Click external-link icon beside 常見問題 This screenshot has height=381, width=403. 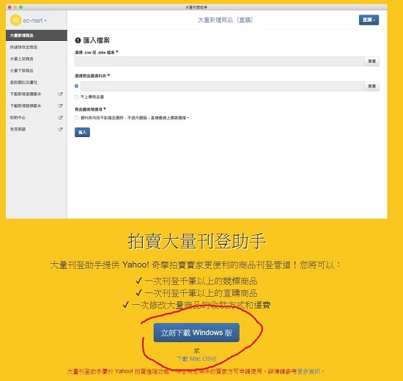[x=60, y=129]
